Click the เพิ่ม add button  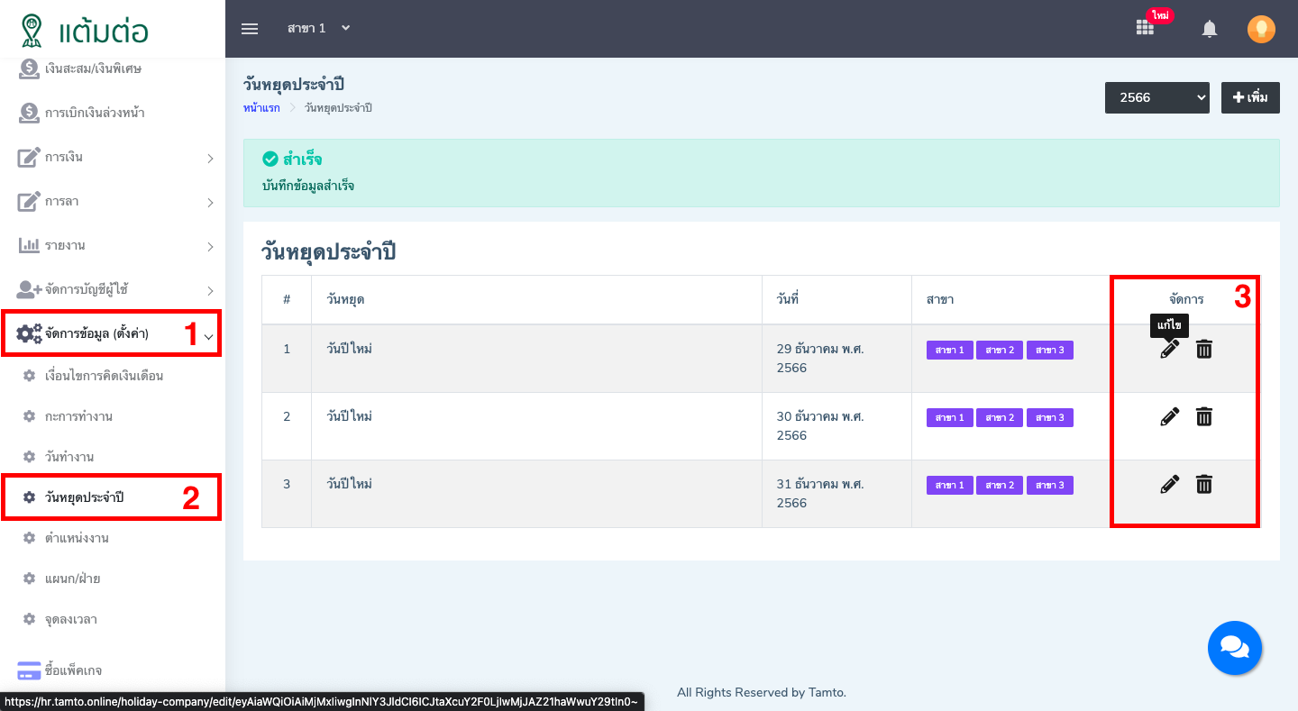click(x=1250, y=97)
